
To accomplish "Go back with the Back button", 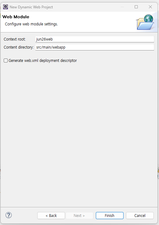I will pos(51,215).
